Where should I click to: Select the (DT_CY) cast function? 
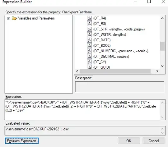click(x=100, y=62)
